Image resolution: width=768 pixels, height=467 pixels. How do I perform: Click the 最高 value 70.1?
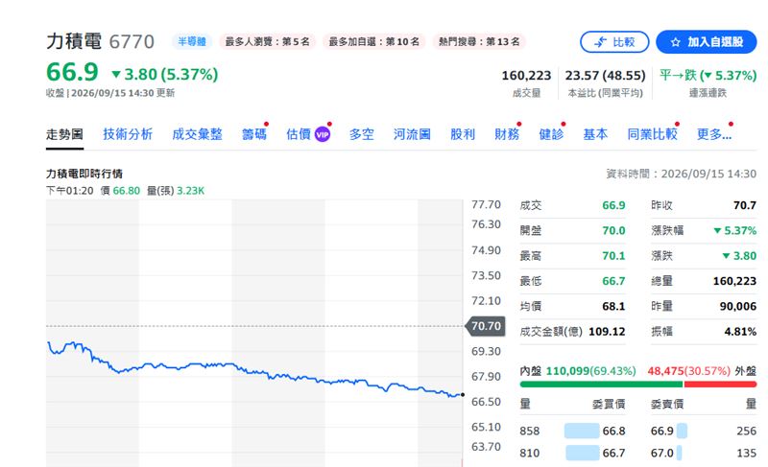point(613,256)
